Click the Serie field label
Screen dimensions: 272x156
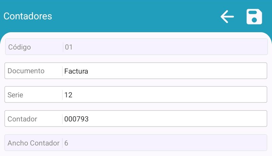point(15,95)
